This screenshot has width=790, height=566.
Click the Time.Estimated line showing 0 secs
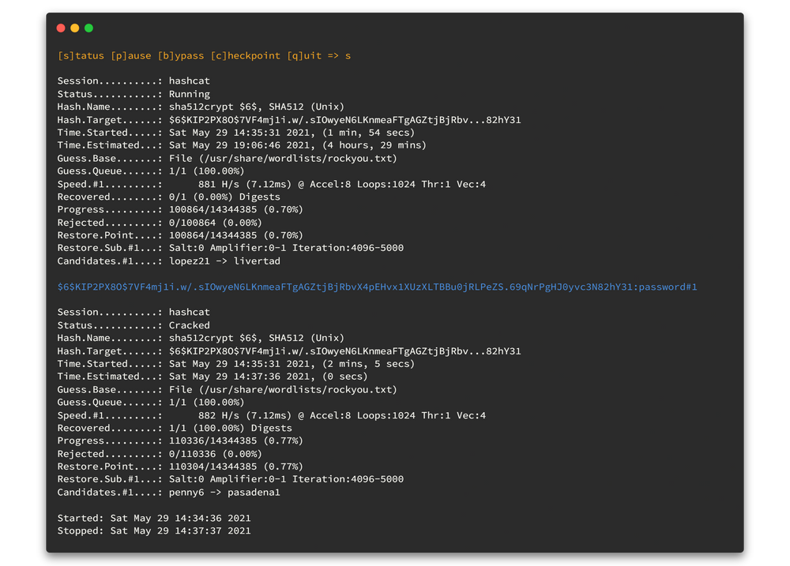click(213, 377)
